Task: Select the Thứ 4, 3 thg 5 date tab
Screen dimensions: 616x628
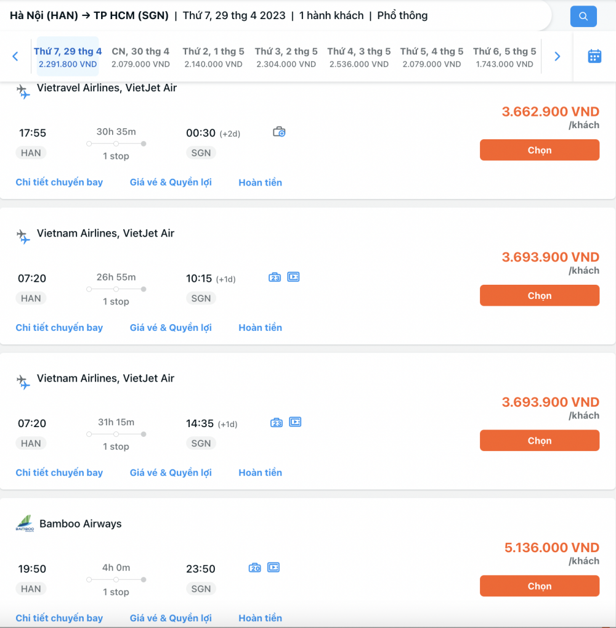Action: pos(359,57)
